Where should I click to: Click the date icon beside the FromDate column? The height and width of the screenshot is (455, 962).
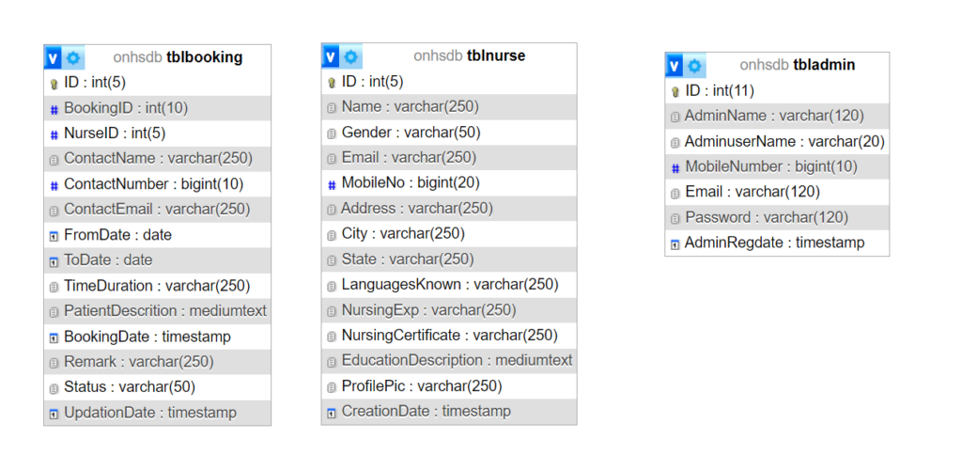click(54, 236)
